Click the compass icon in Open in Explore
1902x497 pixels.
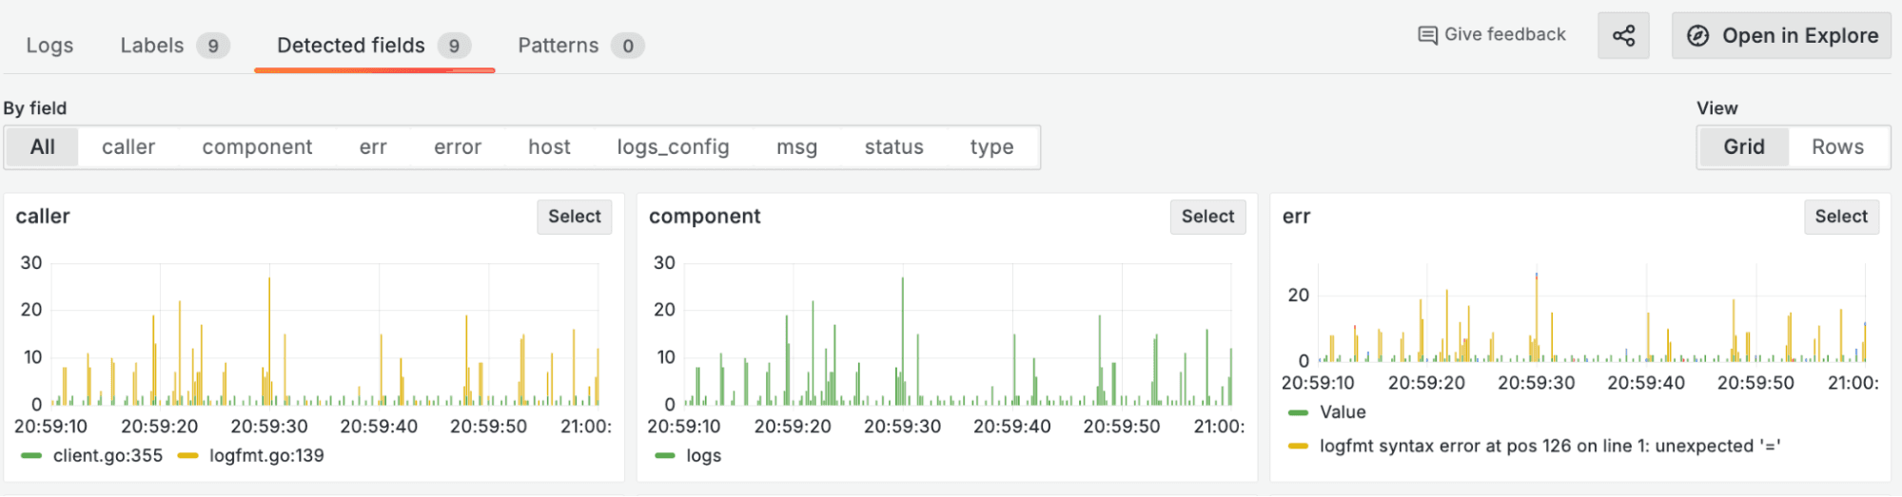coord(1697,36)
